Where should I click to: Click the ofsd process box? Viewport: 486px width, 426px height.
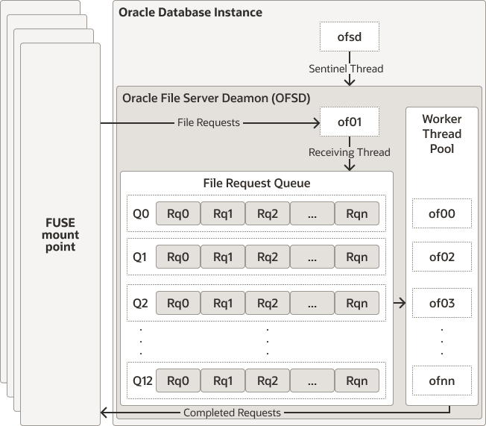(x=350, y=37)
